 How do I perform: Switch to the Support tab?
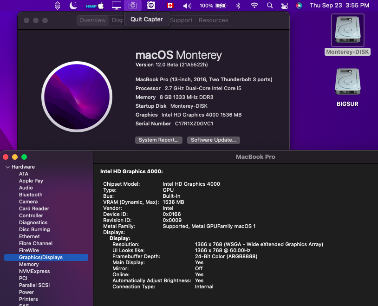coord(181,20)
